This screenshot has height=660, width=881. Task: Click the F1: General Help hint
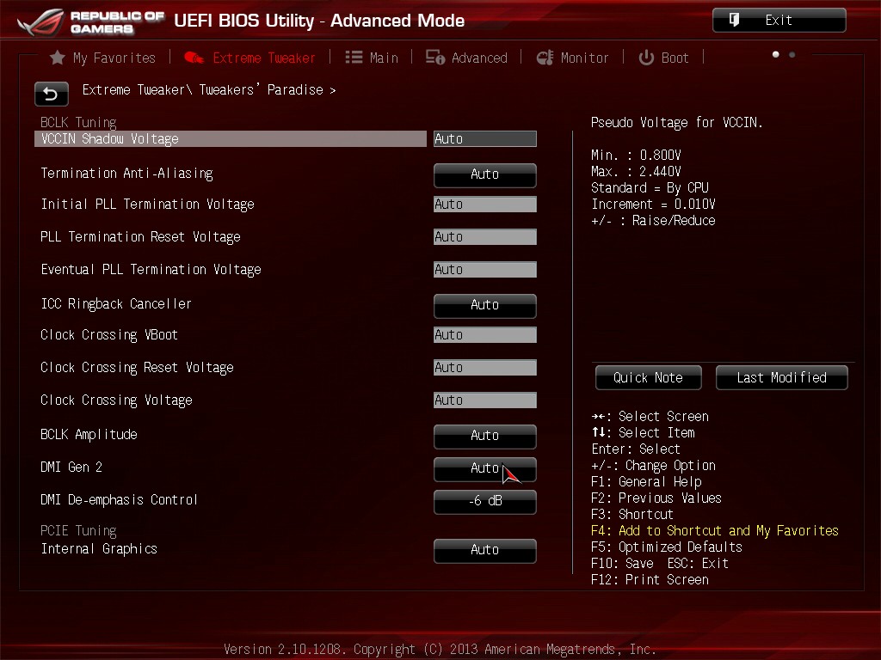[x=646, y=482]
